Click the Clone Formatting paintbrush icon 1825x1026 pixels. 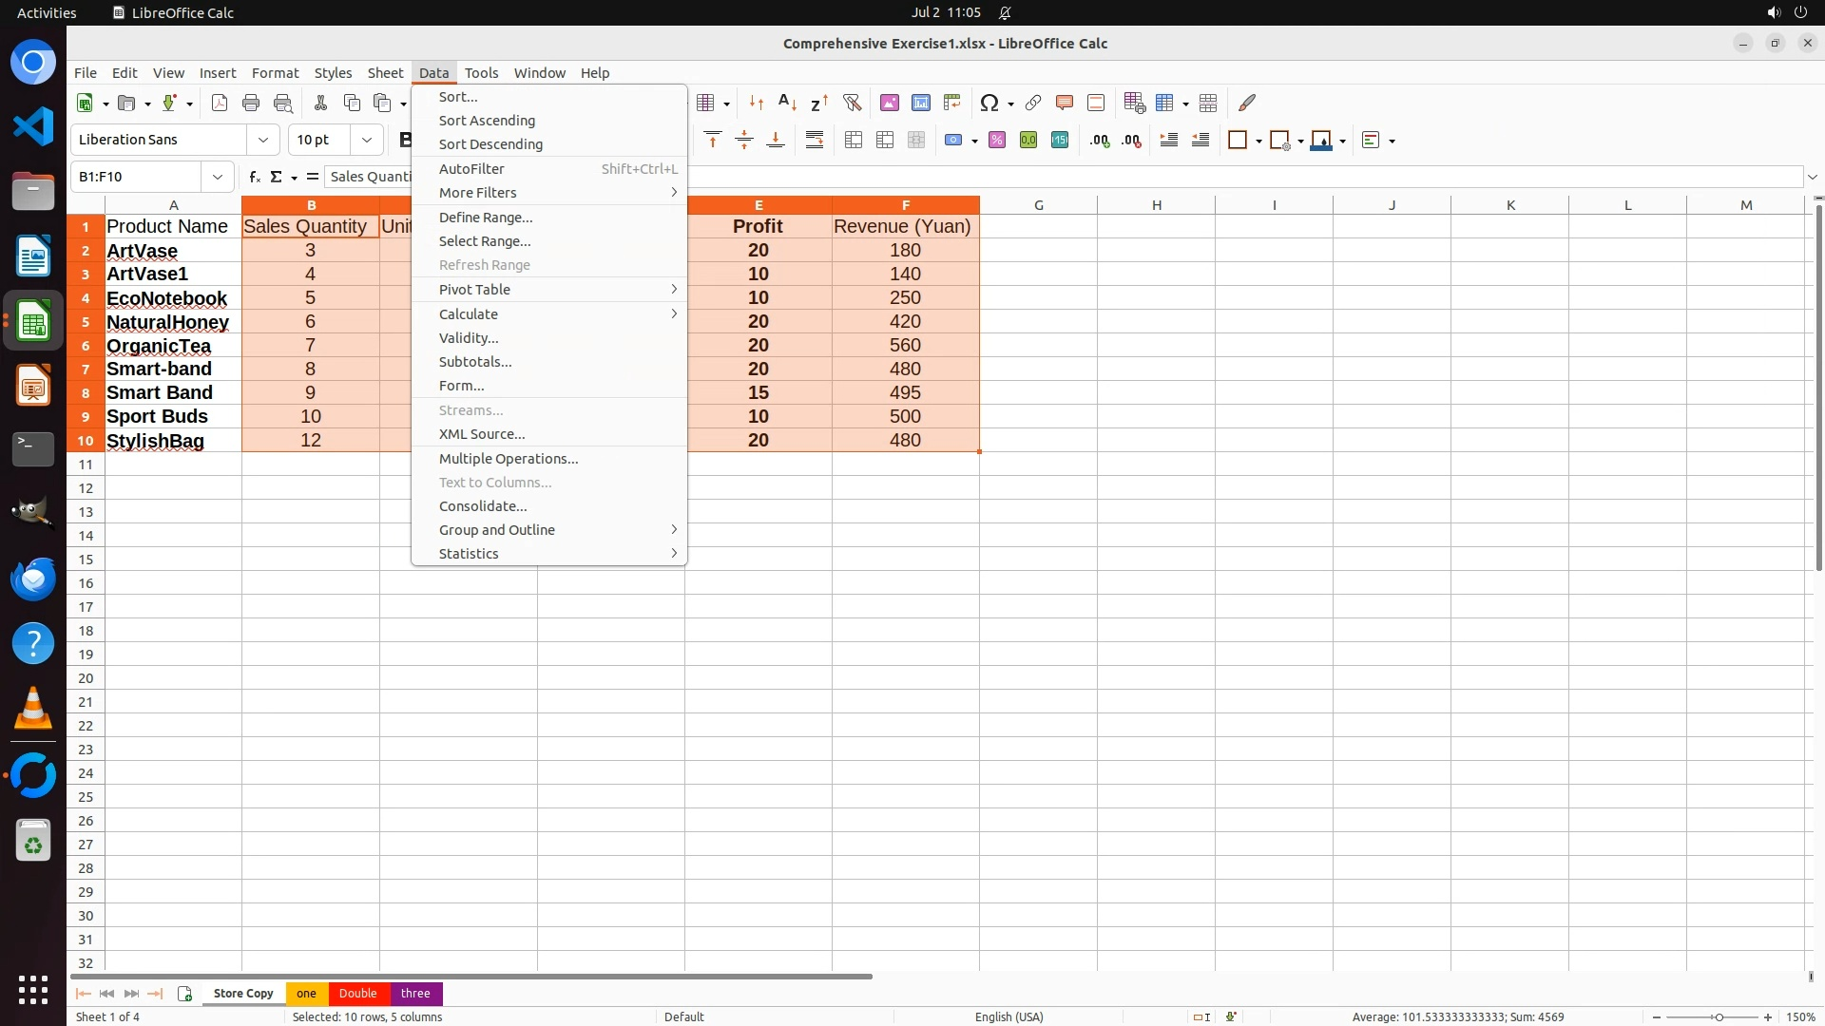point(1247,103)
